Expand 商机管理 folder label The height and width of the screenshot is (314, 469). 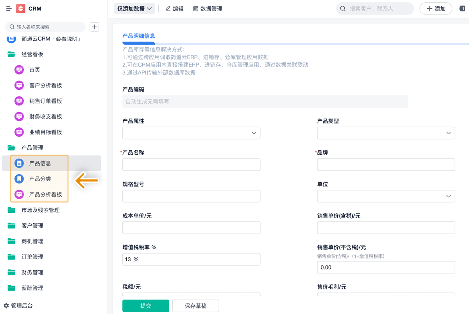(x=32, y=241)
